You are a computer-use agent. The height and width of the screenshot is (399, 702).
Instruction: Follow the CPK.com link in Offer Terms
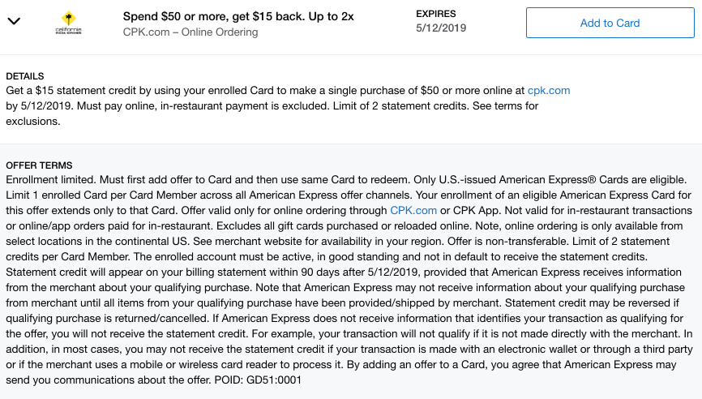pyautogui.click(x=413, y=210)
